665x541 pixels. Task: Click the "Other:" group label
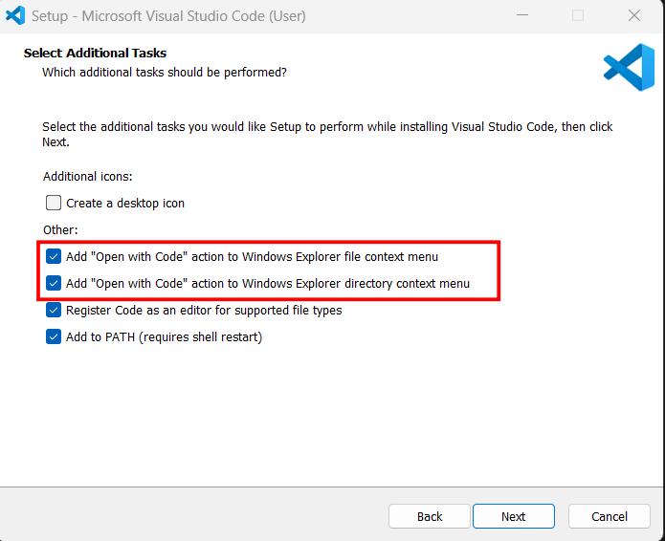click(60, 230)
